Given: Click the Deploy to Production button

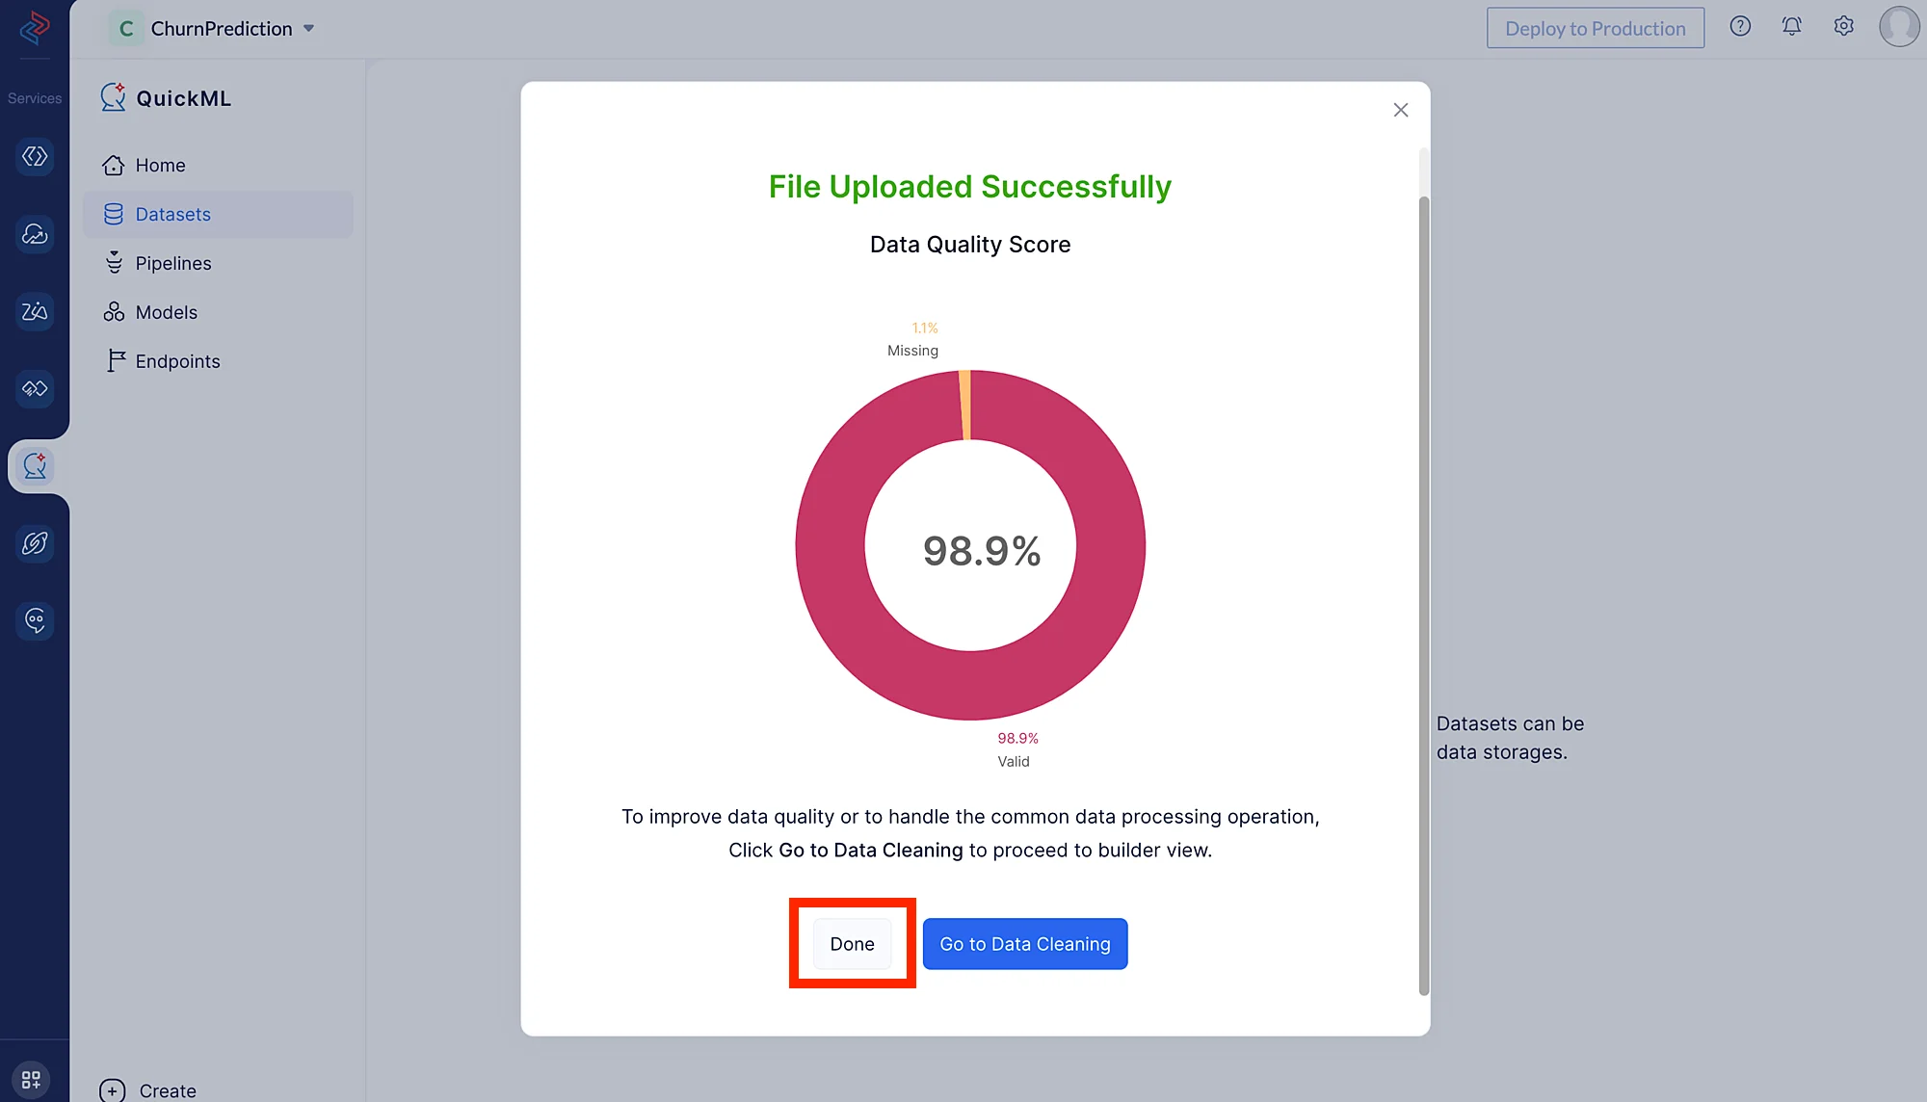Looking at the screenshot, I should tap(1595, 29).
